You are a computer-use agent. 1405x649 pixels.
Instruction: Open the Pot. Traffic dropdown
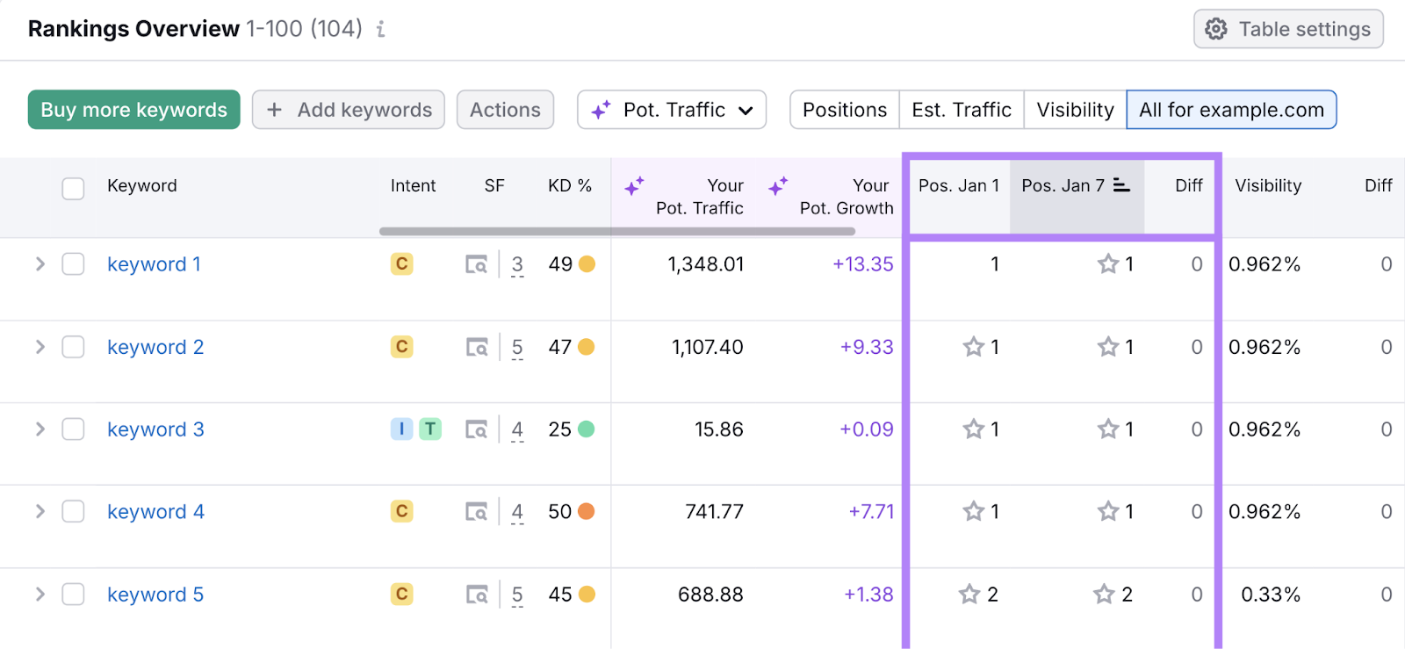point(672,110)
